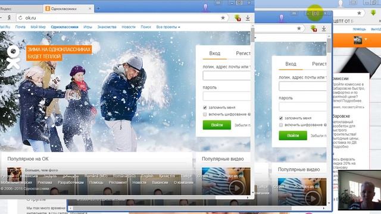Open the 'О компании' footer link
381x214 pixels.
point(183,182)
